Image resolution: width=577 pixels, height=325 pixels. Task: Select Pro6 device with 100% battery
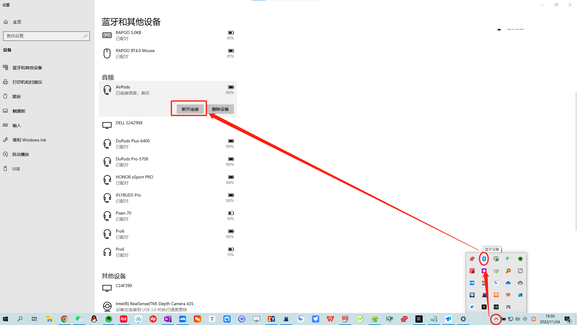(x=168, y=234)
